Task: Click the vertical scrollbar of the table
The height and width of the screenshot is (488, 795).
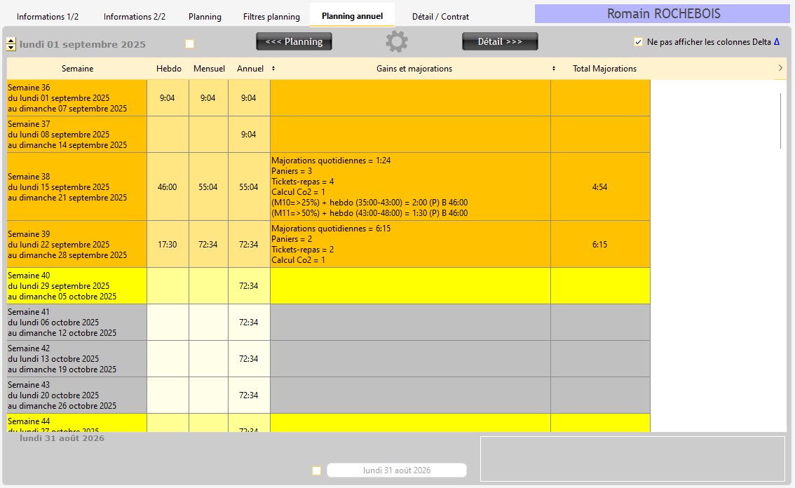Action: pyautogui.click(x=780, y=121)
